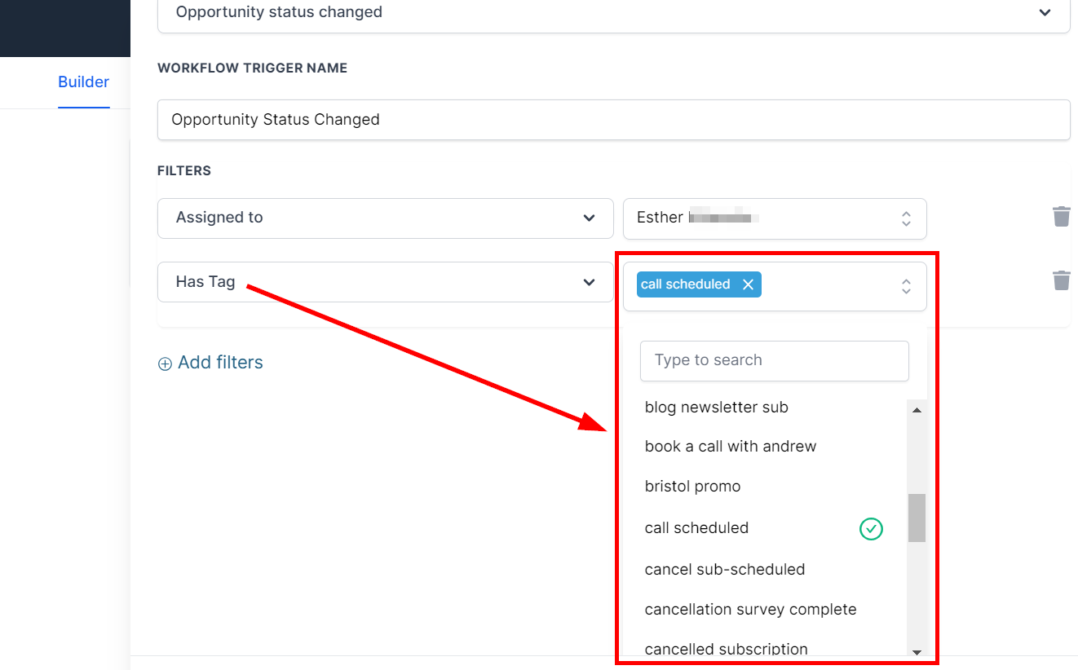Switch to the Builder tab
This screenshot has height=670, width=1078.
[83, 82]
